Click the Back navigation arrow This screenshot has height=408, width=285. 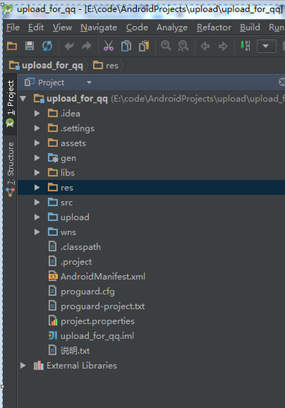click(x=205, y=46)
